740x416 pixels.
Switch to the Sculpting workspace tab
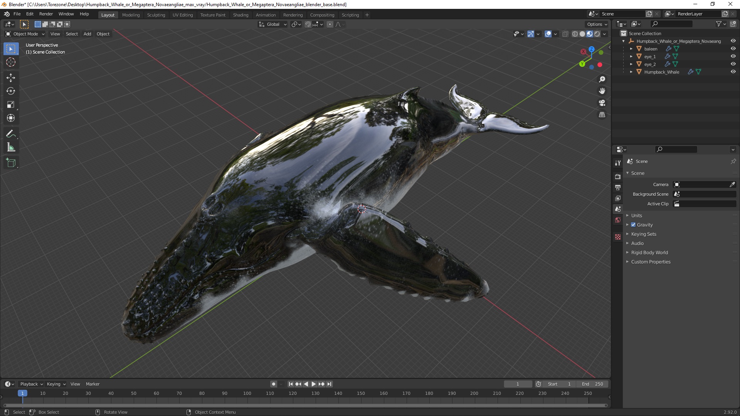coord(156,15)
